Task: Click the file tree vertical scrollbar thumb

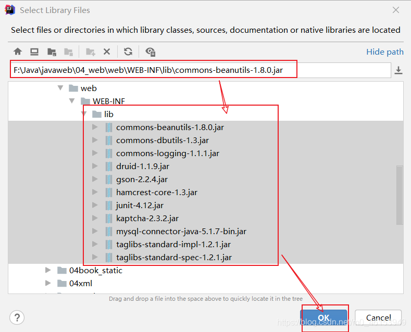Action: tap(400, 195)
